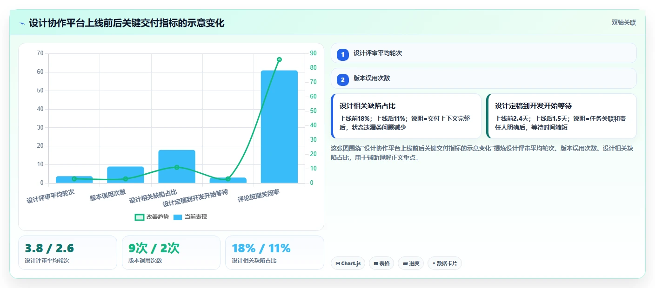655x288 pixels.
Task: Toggle the 当前表现 legend item
Action: pyautogui.click(x=190, y=217)
